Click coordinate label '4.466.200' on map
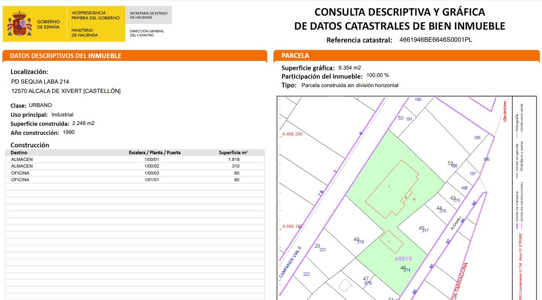 [x=292, y=134]
